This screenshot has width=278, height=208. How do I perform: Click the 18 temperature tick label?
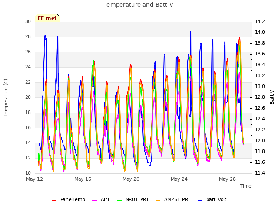point(28,113)
